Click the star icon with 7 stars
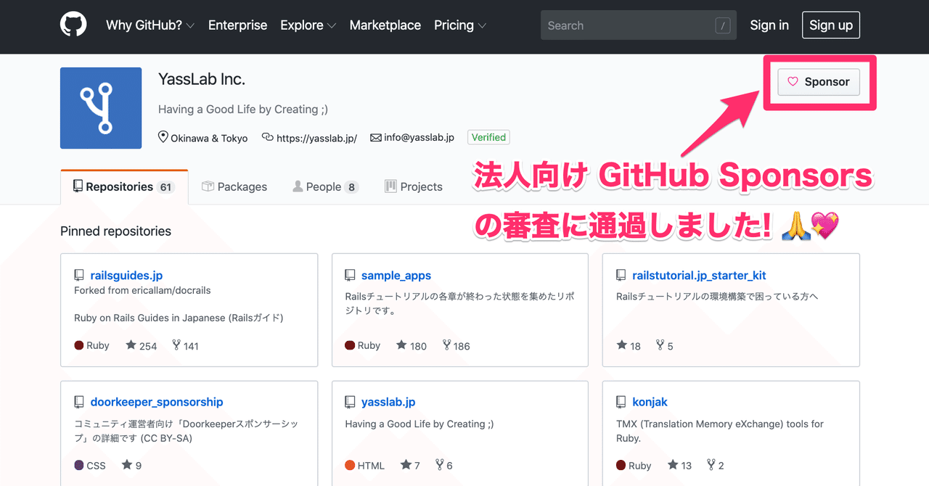This screenshot has width=929, height=486. tap(405, 465)
